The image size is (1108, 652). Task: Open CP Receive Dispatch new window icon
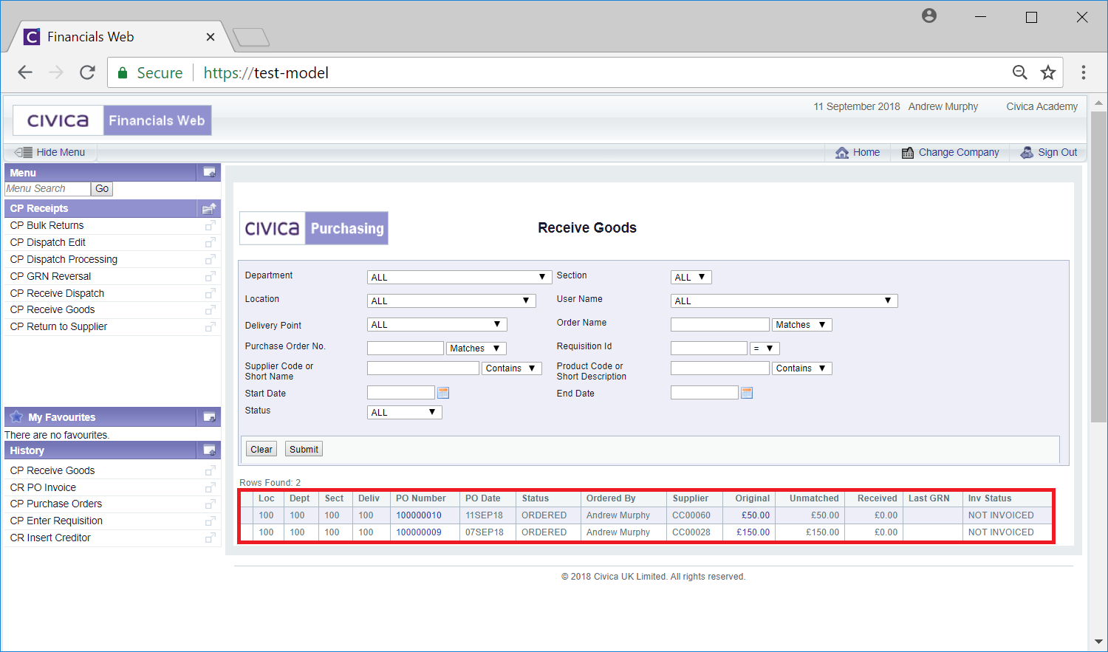coord(211,293)
